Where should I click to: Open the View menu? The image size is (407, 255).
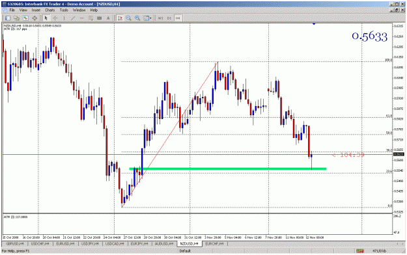point(23,10)
